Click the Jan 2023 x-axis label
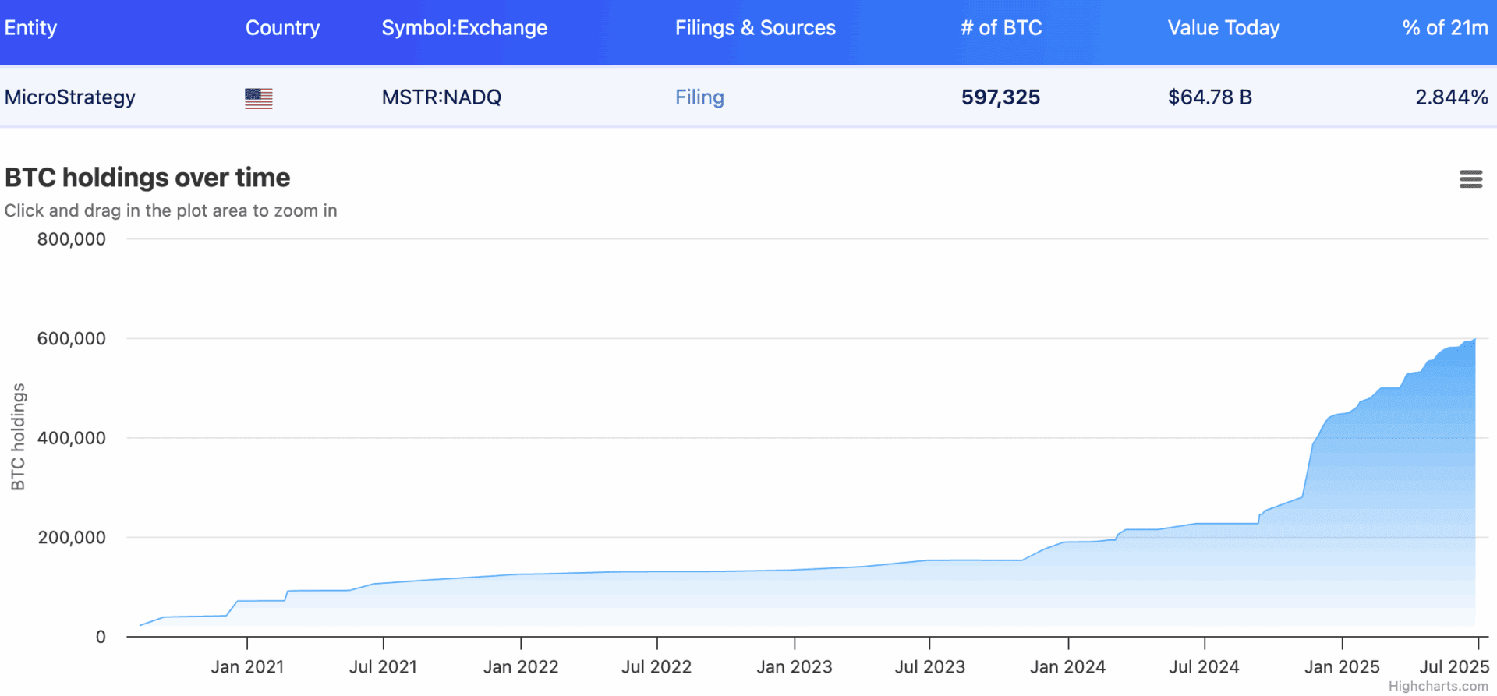1497x696 pixels. click(x=795, y=667)
